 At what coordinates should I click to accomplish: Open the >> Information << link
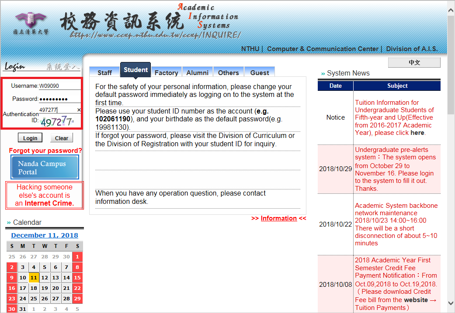click(x=278, y=218)
